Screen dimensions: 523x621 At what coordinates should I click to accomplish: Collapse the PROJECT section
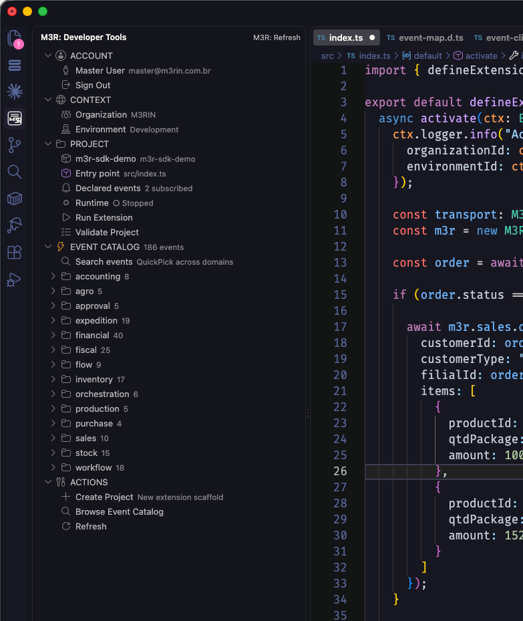click(48, 144)
